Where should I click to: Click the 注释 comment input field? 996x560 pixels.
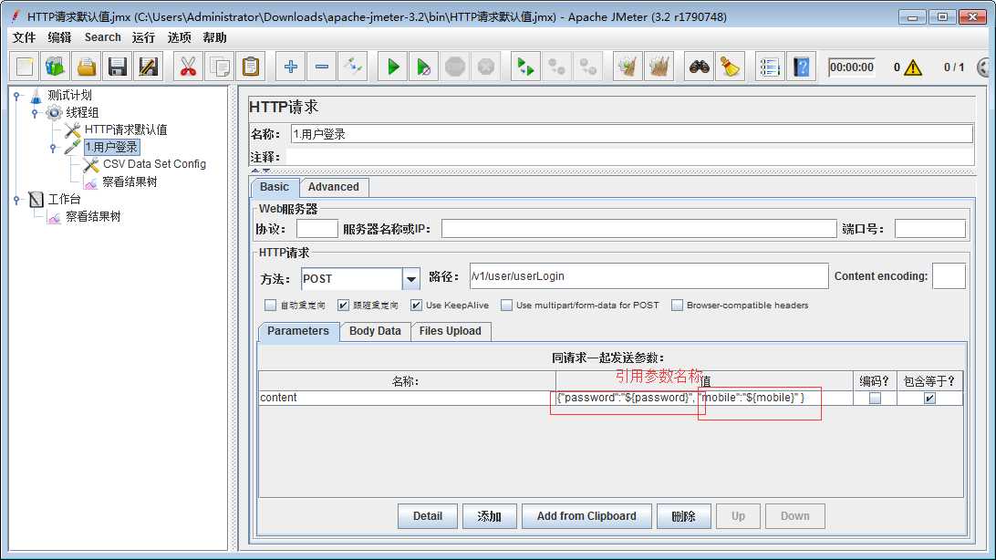click(x=630, y=157)
